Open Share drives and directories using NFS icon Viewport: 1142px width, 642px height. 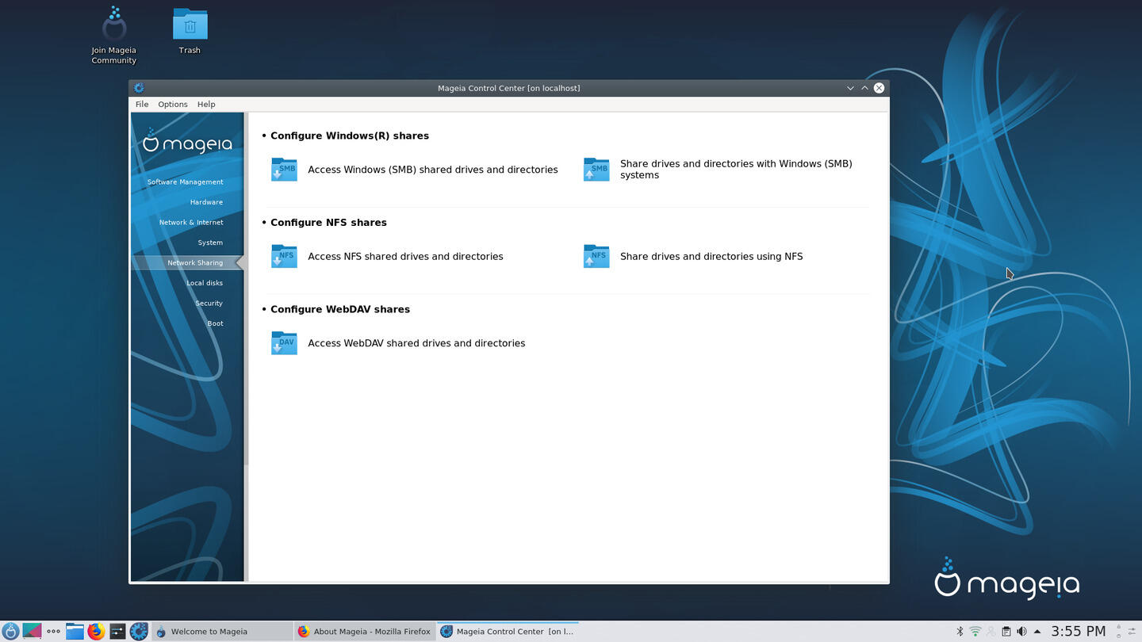click(x=596, y=256)
